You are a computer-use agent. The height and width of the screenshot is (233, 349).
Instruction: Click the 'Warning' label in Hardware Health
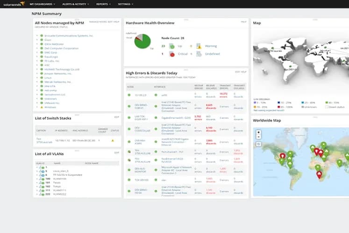coord(211,46)
